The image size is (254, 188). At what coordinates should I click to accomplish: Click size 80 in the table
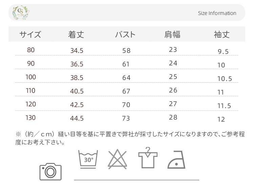31,50
